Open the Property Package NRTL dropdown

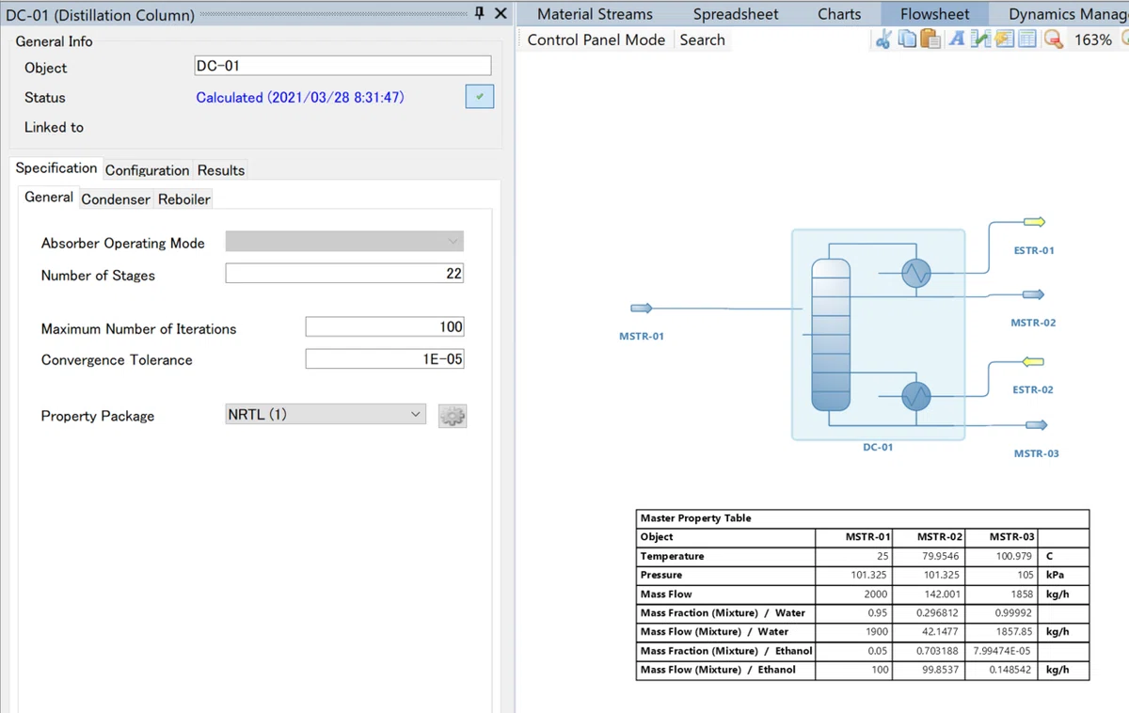tap(326, 414)
